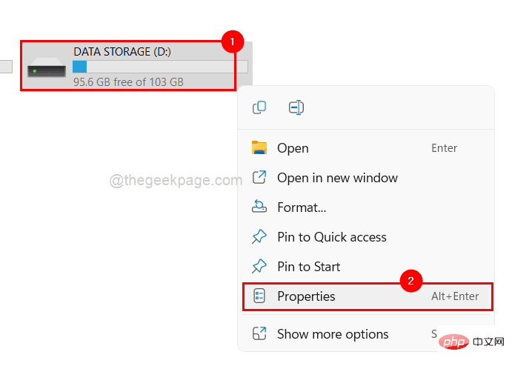Screen dimensions: 512x366
Task: Click the Rename icon in context menu
Action: click(x=296, y=107)
